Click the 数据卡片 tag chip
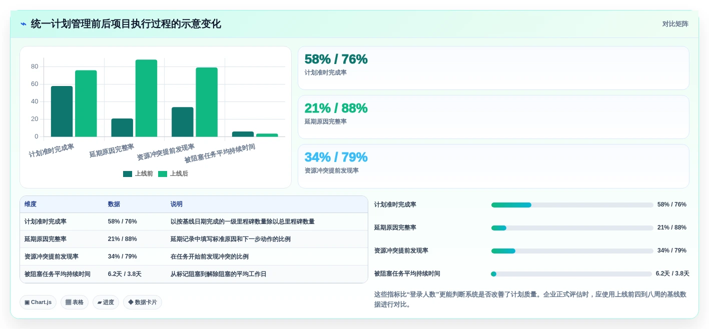The height and width of the screenshot is (329, 709). tap(143, 302)
